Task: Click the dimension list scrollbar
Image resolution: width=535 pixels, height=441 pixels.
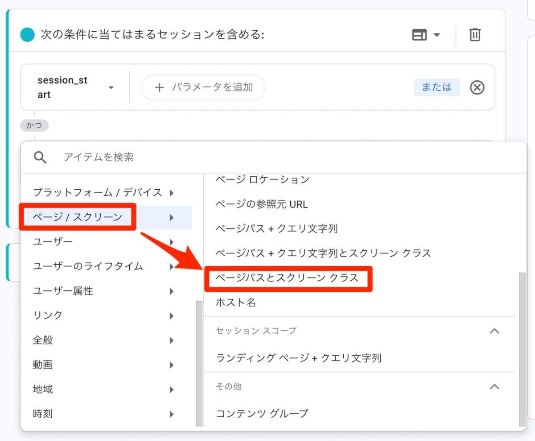Action: 522,349
